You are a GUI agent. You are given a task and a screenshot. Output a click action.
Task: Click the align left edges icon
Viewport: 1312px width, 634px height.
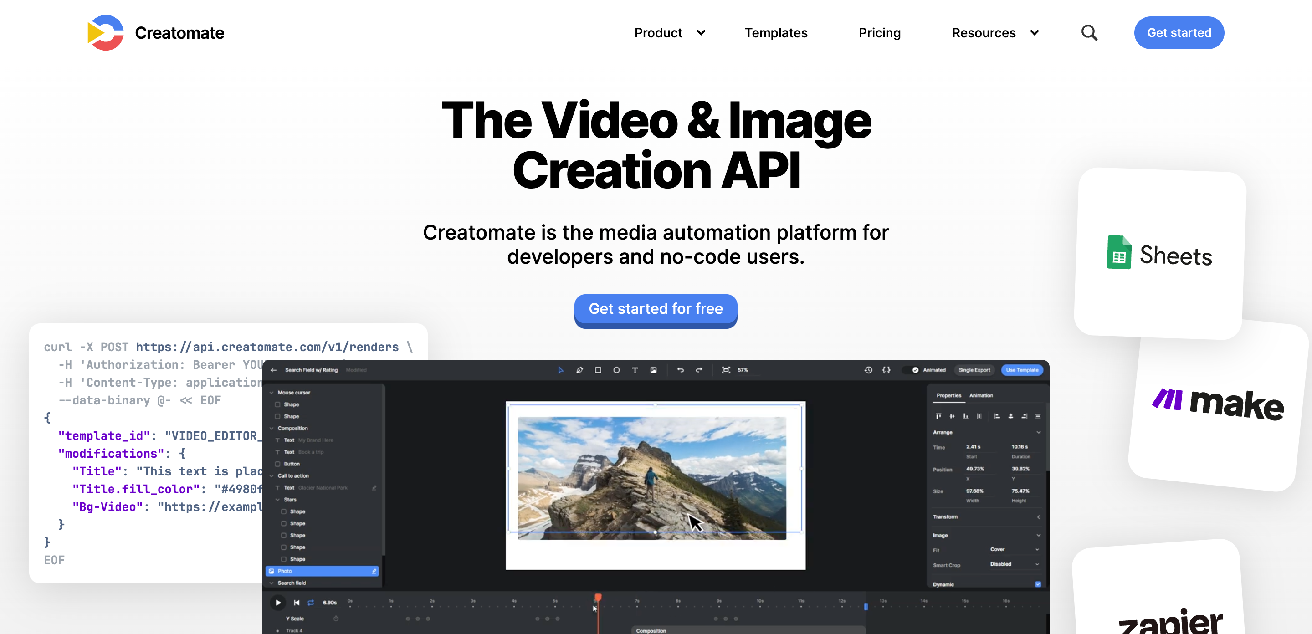coord(997,416)
